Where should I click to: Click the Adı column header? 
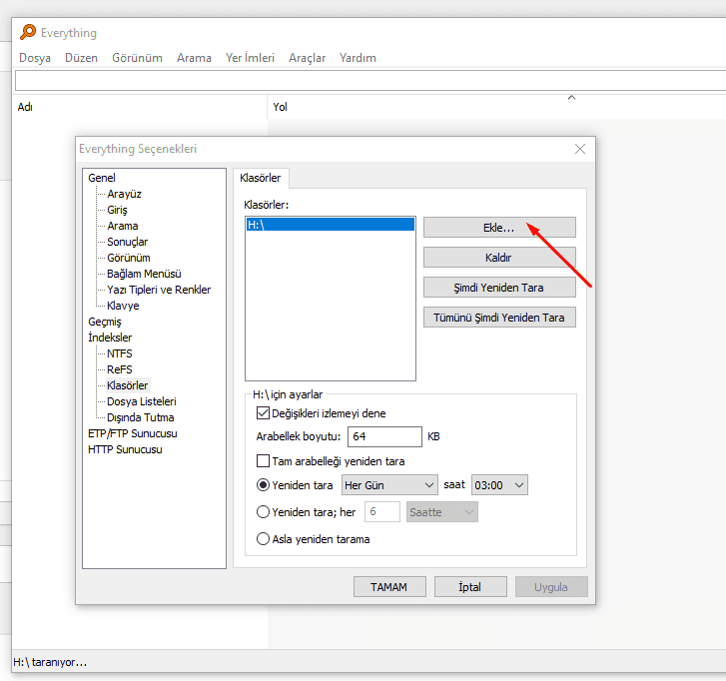140,107
